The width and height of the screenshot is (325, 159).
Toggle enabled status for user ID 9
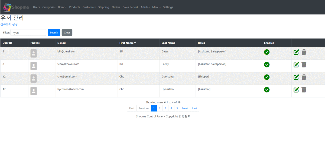click(267, 52)
